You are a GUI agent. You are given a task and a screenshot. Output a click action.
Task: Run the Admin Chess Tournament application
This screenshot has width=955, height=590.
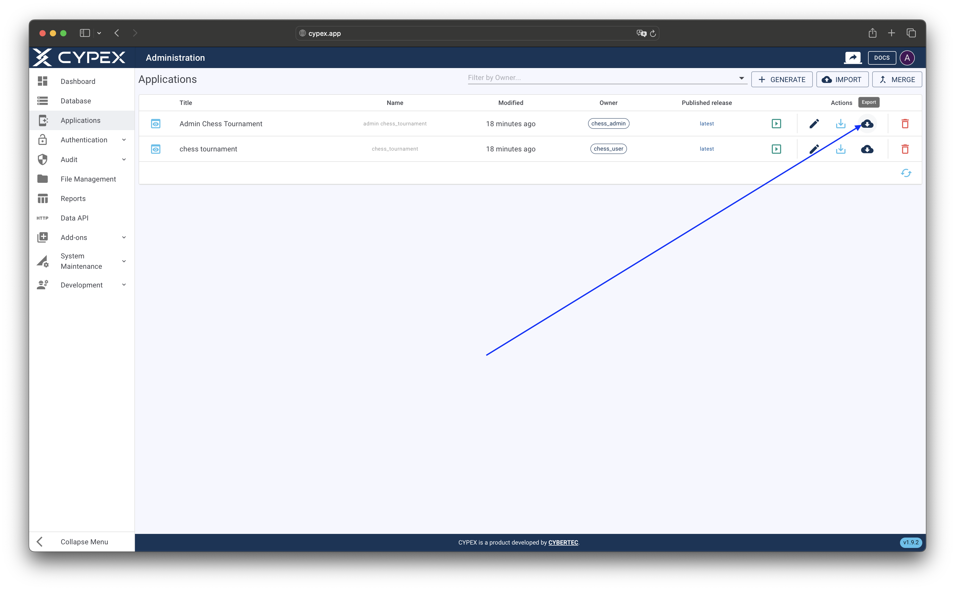tap(776, 123)
